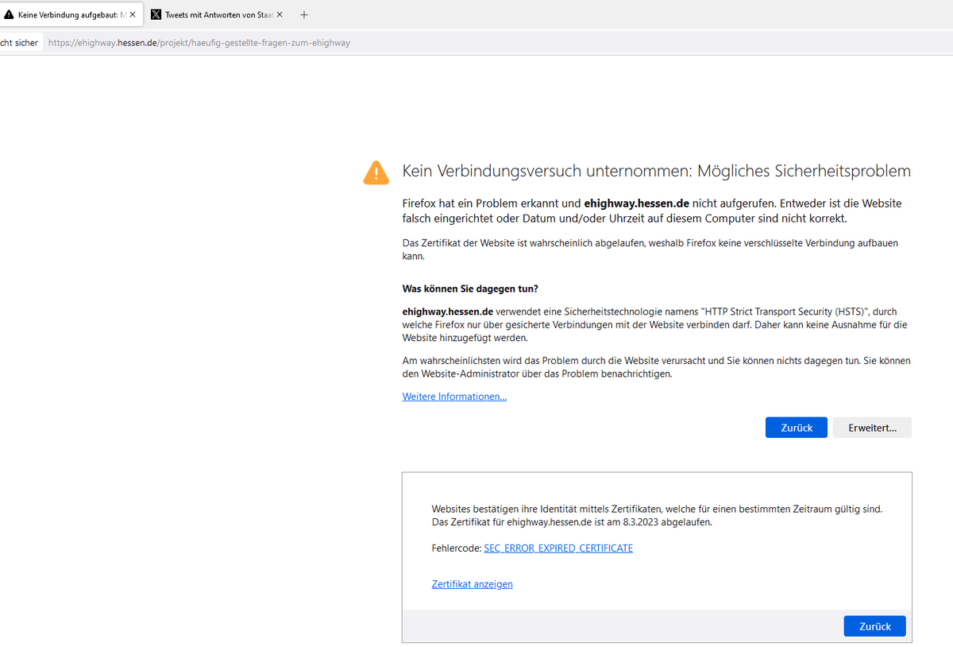Screen dimensions: 953x647
Task: Close the Tweets mit Antworten tab
Action: click(280, 14)
